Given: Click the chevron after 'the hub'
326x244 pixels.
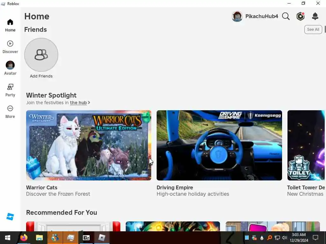Looking at the screenshot, I should (x=89, y=103).
